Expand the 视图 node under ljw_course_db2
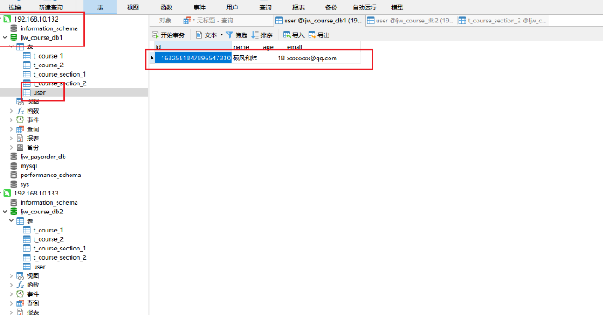Screen dimensions: 603x315 [11, 275]
